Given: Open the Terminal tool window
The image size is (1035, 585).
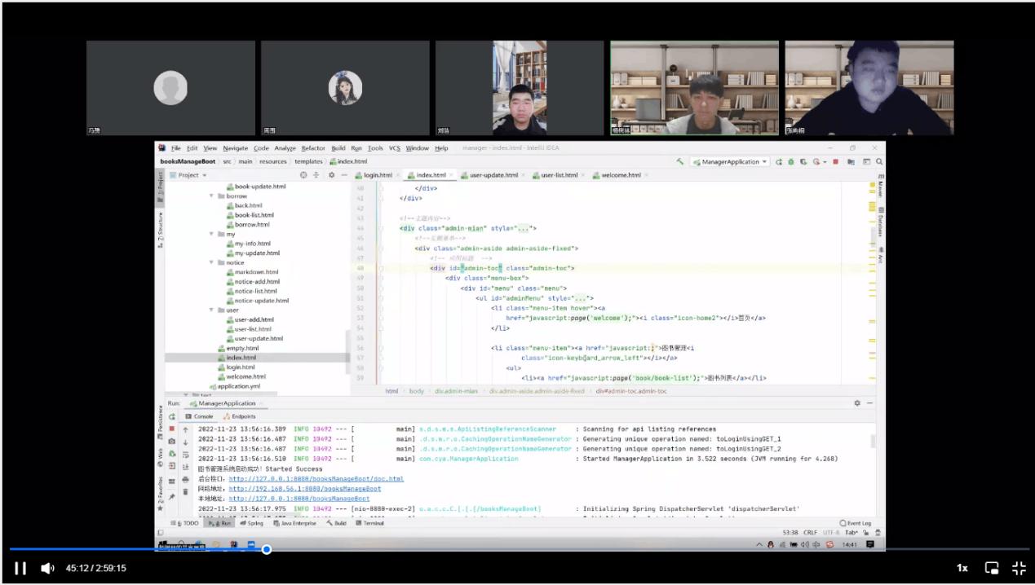Looking at the screenshot, I should 373,523.
